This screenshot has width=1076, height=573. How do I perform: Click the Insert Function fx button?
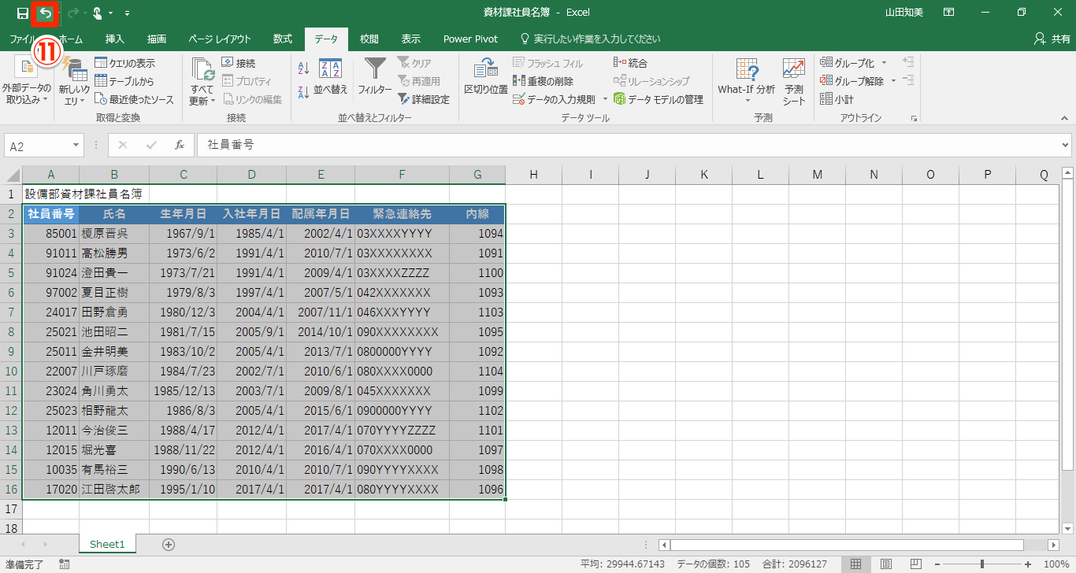click(x=180, y=146)
